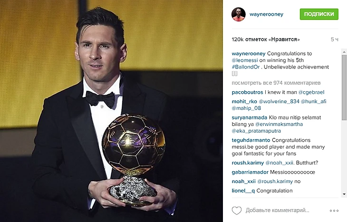Viewport: 347px width, 222px height.
Task: Open the @wolverine_834 mention
Action: point(279,101)
